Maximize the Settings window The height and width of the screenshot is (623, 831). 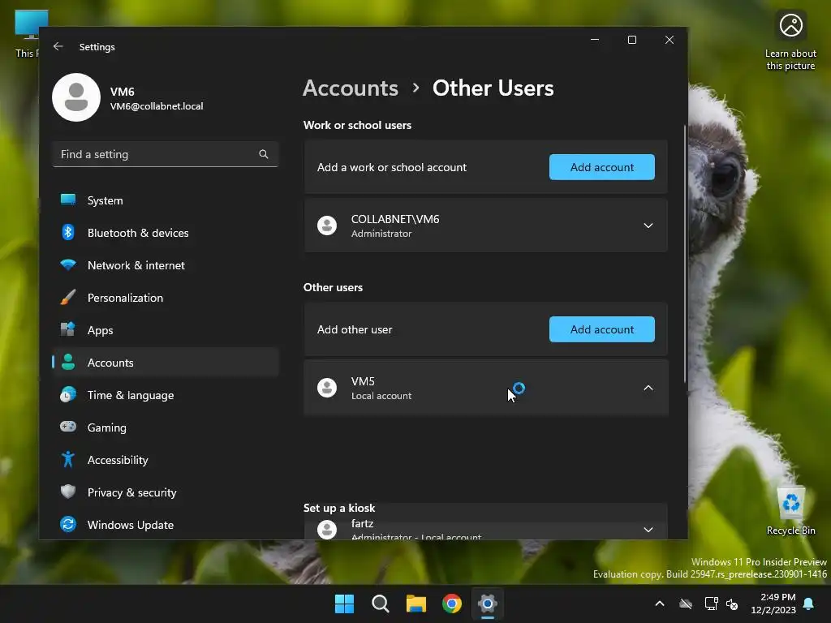631,40
